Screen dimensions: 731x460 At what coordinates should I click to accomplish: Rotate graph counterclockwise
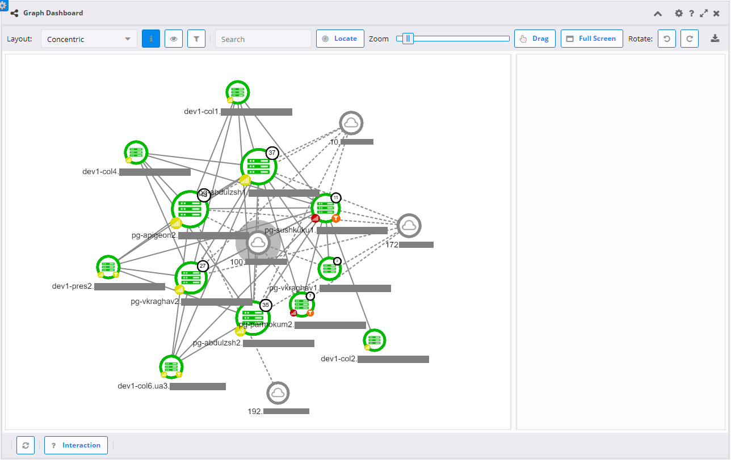click(x=667, y=39)
